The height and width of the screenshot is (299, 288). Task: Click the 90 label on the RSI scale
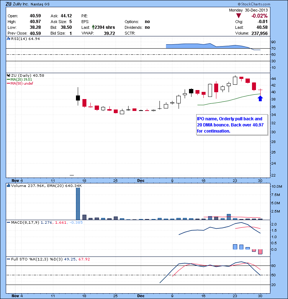(x=273, y=42)
